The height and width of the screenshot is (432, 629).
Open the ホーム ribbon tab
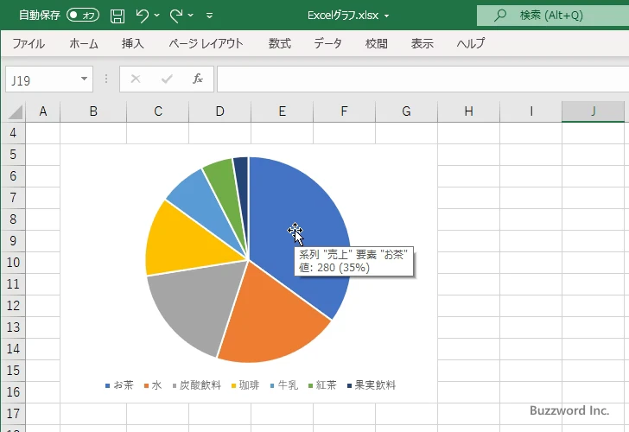84,43
